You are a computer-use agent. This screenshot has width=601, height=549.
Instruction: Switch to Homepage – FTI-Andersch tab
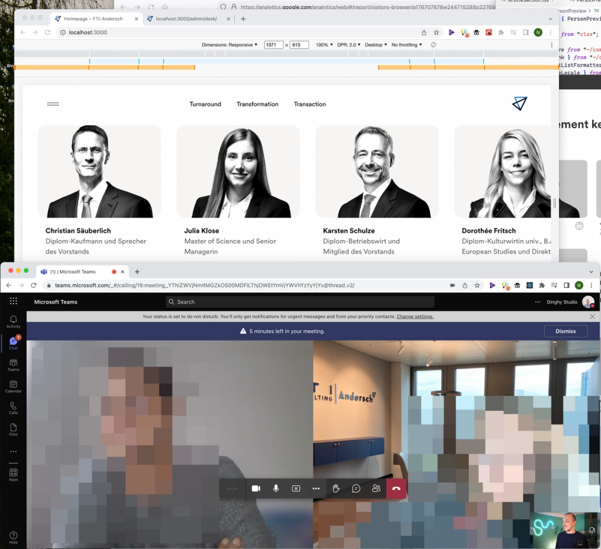pyautogui.click(x=93, y=19)
